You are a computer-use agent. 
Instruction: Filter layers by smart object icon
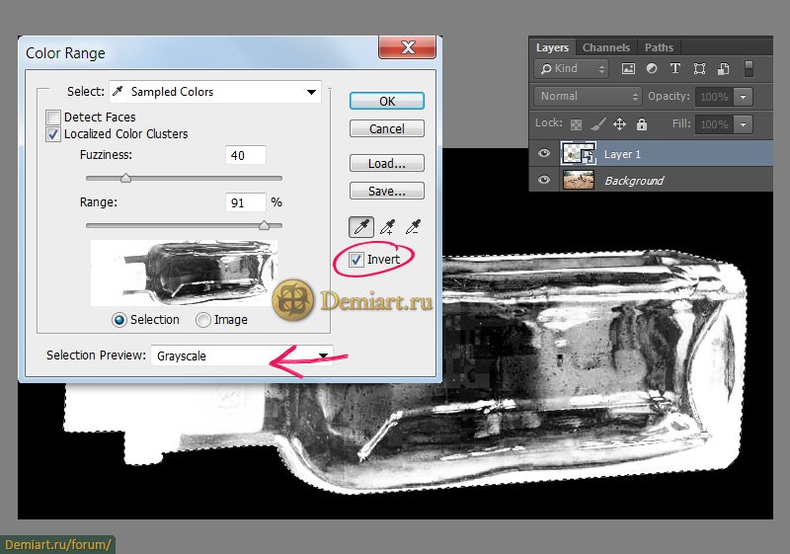723,69
